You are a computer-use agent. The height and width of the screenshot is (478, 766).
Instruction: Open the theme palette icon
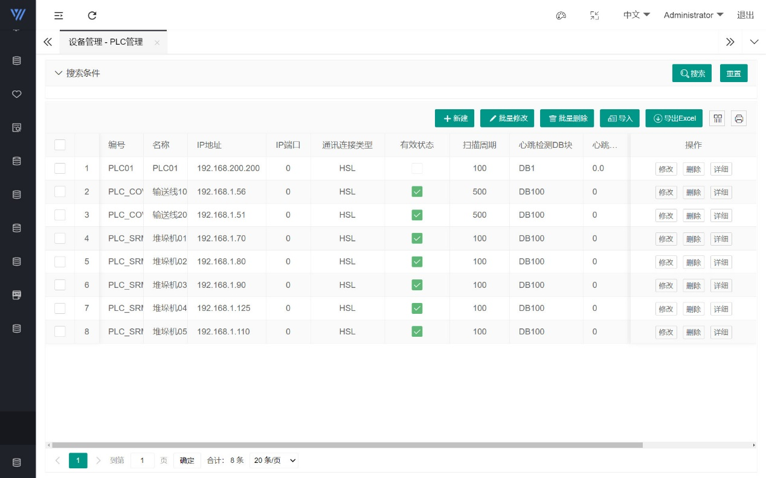click(561, 16)
